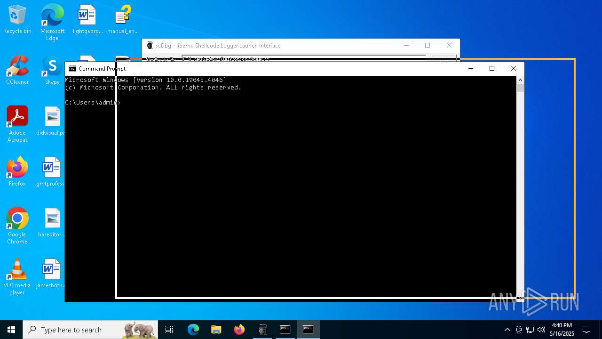Open Adobe Acrobat desktop shortcut
Screen dimensions: 602x339
tap(17, 124)
